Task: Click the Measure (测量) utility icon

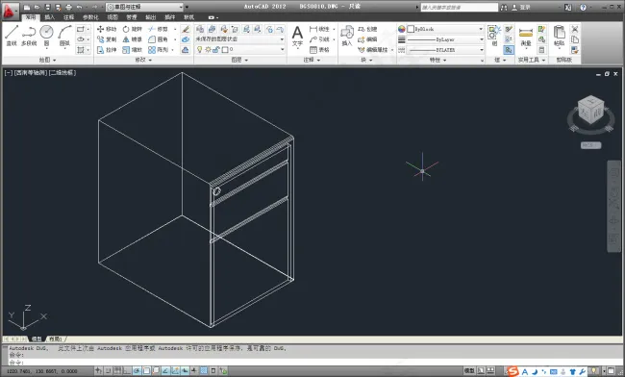Action: coord(526,37)
